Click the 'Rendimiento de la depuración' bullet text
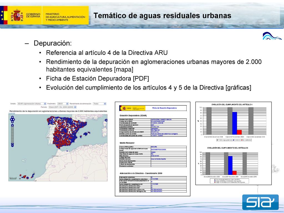The width and height of the screenshot is (284, 213). pos(154,65)
